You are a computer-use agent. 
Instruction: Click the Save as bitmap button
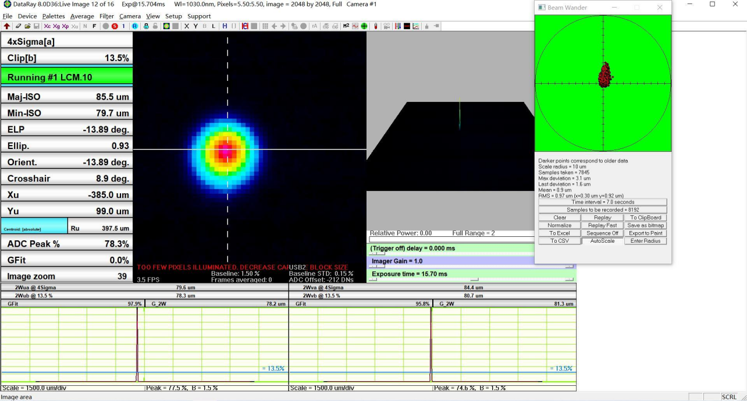[645, 225]
